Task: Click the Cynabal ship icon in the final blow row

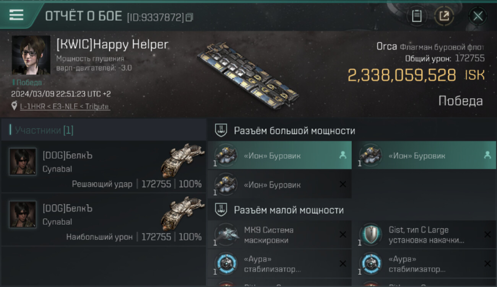Action: point(183,160)
